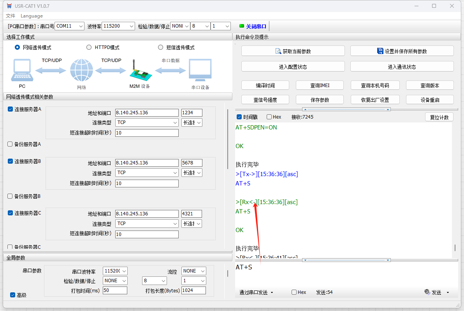Click the serial device monitor icon
Screen dimensions: 464x311
pyautogui.click(x=200, y=70)
